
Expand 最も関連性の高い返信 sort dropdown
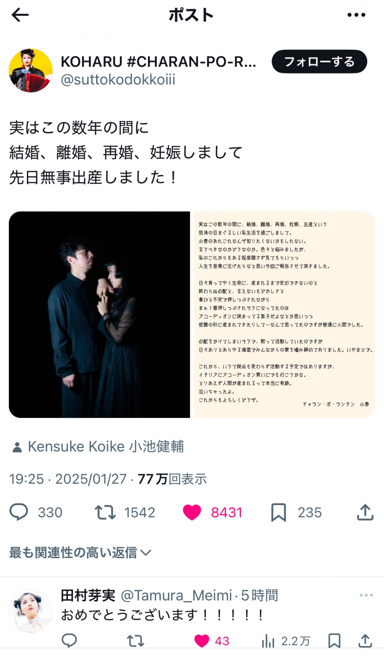coord(81,553)
